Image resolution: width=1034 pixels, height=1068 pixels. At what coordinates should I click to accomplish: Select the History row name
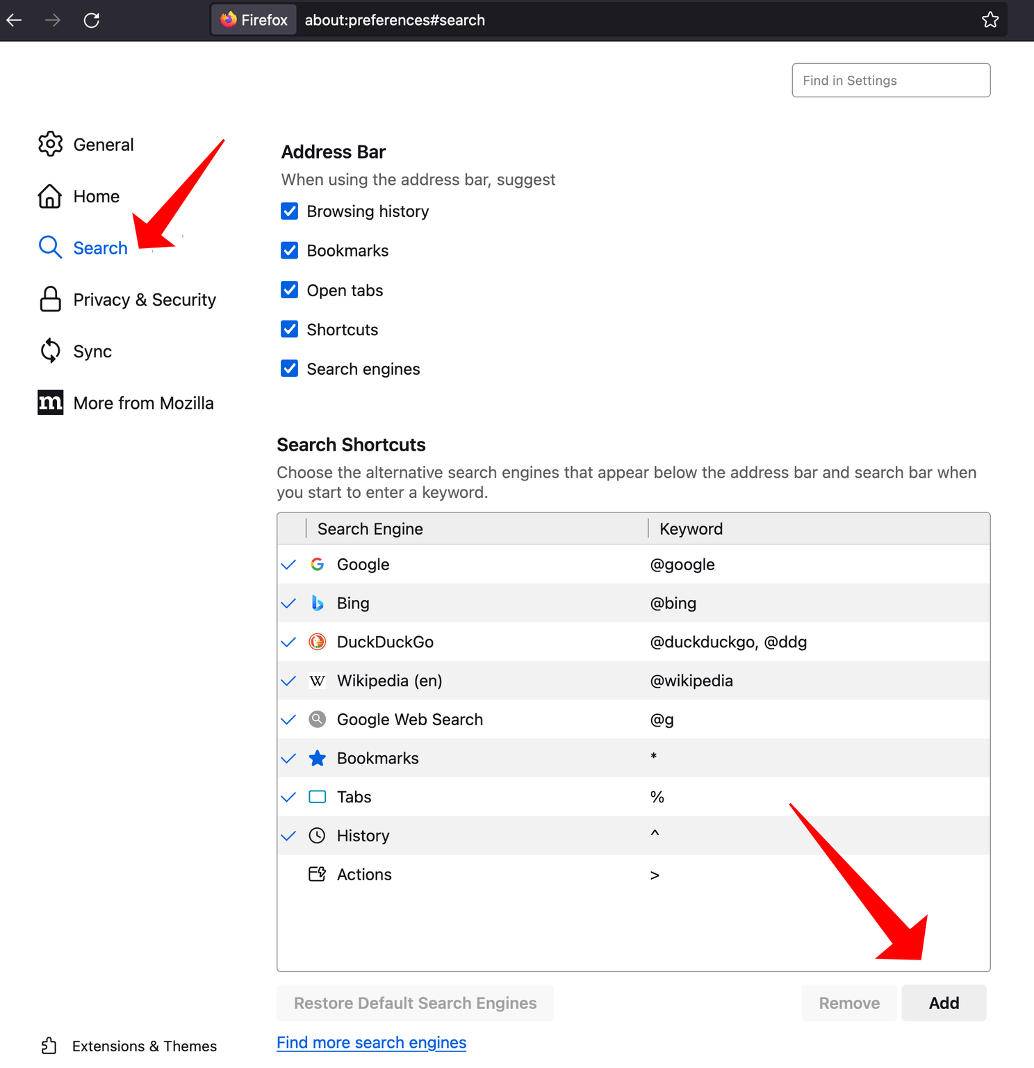[x=363, y=836]
